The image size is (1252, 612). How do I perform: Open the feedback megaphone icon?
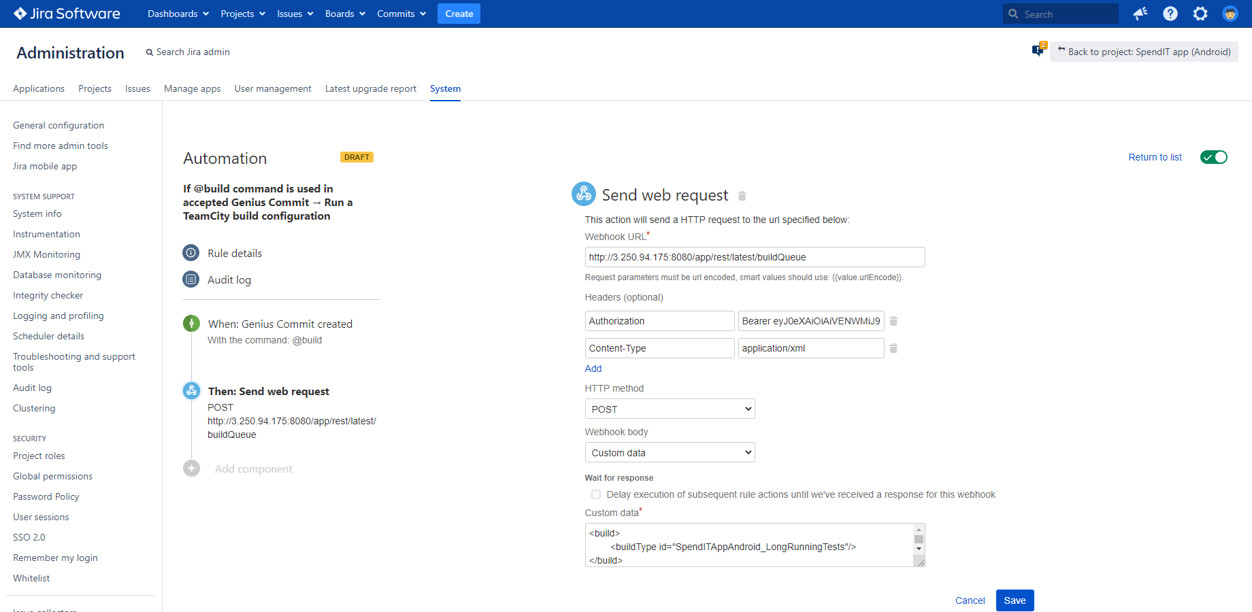click(x=1140, y=14)
